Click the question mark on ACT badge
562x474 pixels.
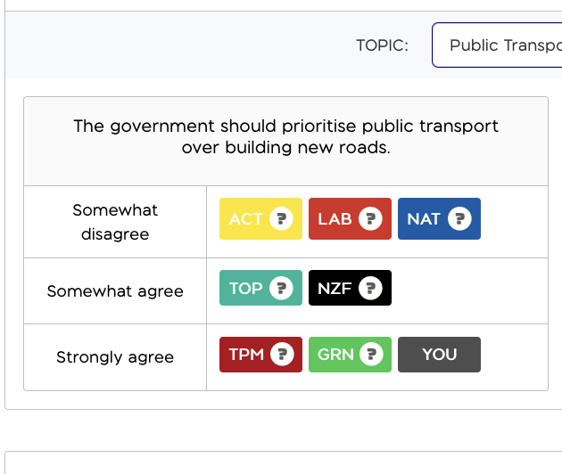click(x=281, y=218)
